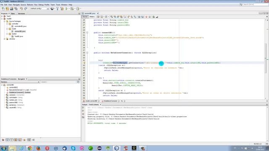The image size is (269, 151).
Task: Collapse the TestBD project node
Action: (x=2, y=18)
